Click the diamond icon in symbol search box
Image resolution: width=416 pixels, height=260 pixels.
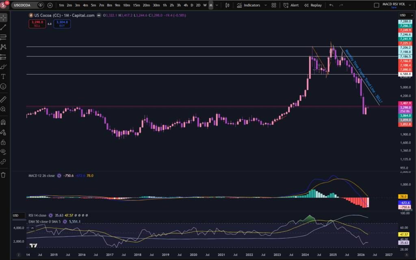(40, 5)
